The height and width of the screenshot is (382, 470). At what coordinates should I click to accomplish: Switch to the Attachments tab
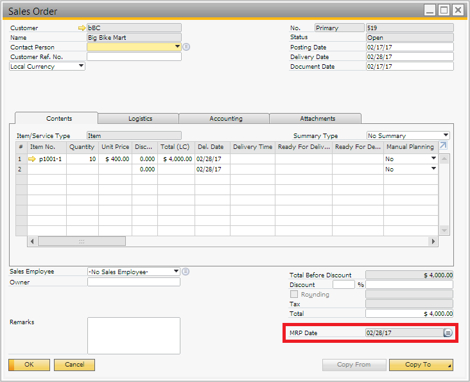click(x=315, y=118)
